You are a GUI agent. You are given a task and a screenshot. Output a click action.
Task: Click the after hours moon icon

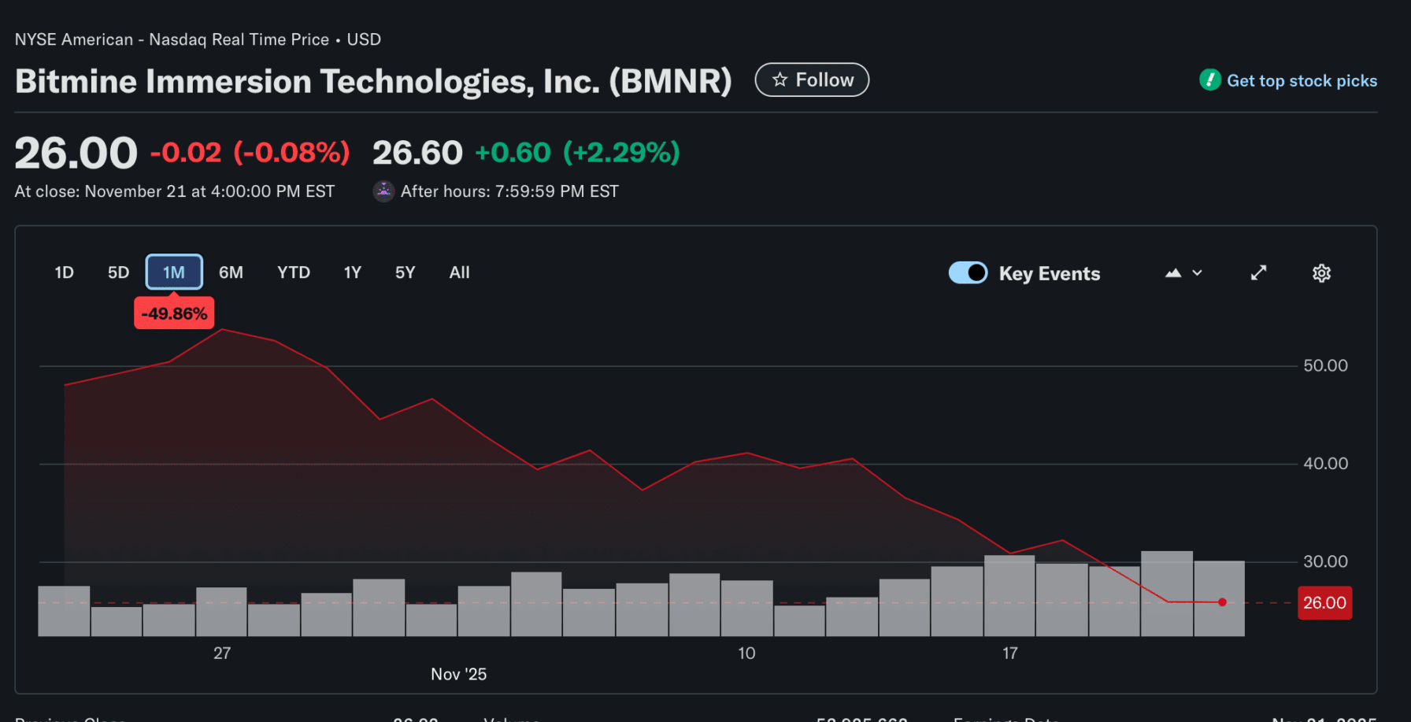click(x=383, y=191)
